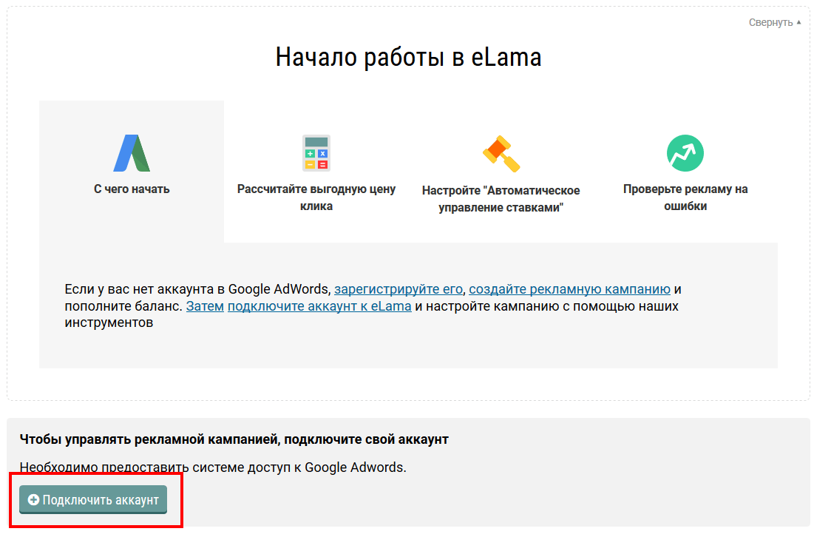Open the "Рассчитайте выгодную цену клика" tab
814x537 pixels.
coord(316,197)
